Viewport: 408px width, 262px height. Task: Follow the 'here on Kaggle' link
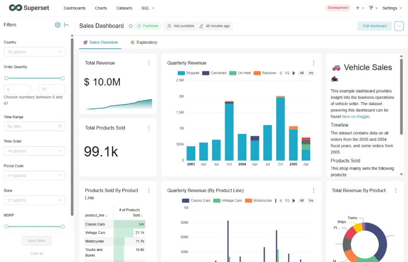coord(356,116)
